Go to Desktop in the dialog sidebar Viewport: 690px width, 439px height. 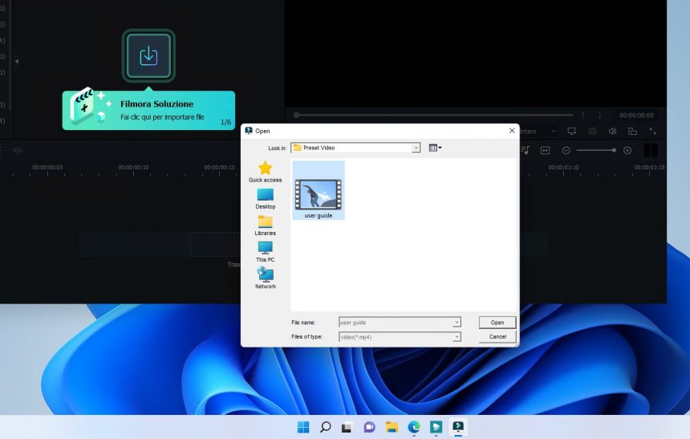point(266,198)
